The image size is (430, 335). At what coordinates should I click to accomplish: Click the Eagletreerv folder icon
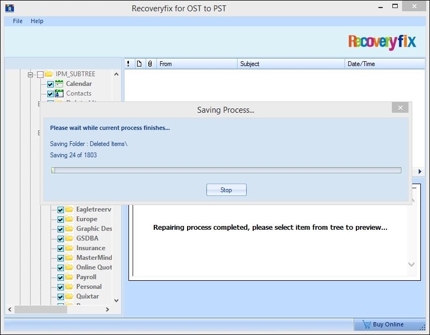(69, 209)
